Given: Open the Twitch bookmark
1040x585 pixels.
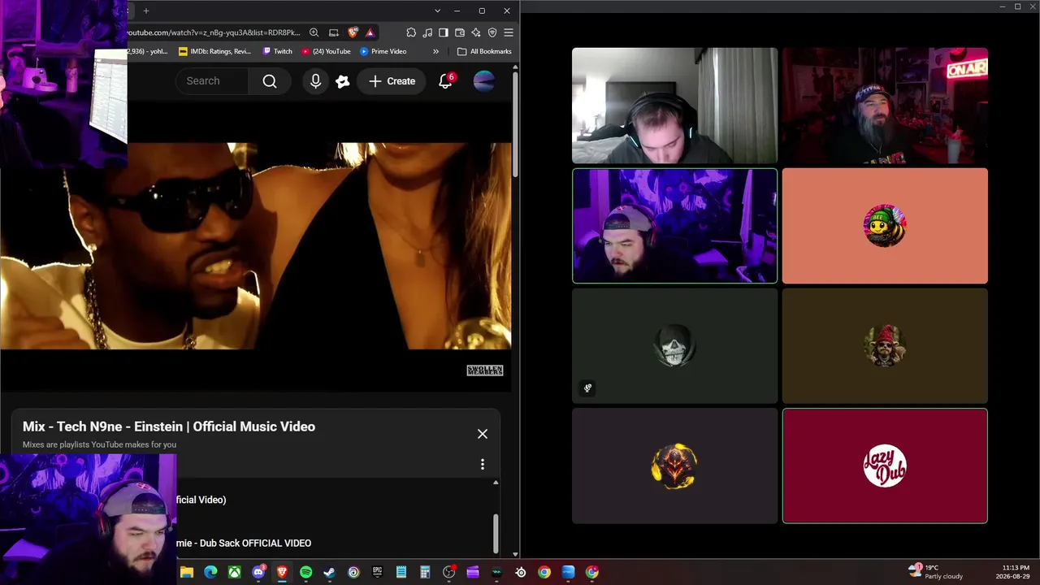Looking at the screenshot, I should click(x=277, y=51).
